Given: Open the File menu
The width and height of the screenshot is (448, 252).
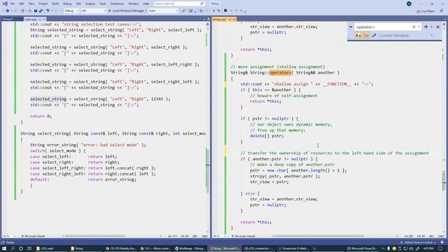Looking at the screenshot, I should (x=13, y=3).
